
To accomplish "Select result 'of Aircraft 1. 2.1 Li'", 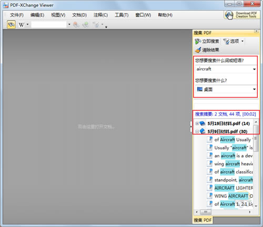I will 234,204.
